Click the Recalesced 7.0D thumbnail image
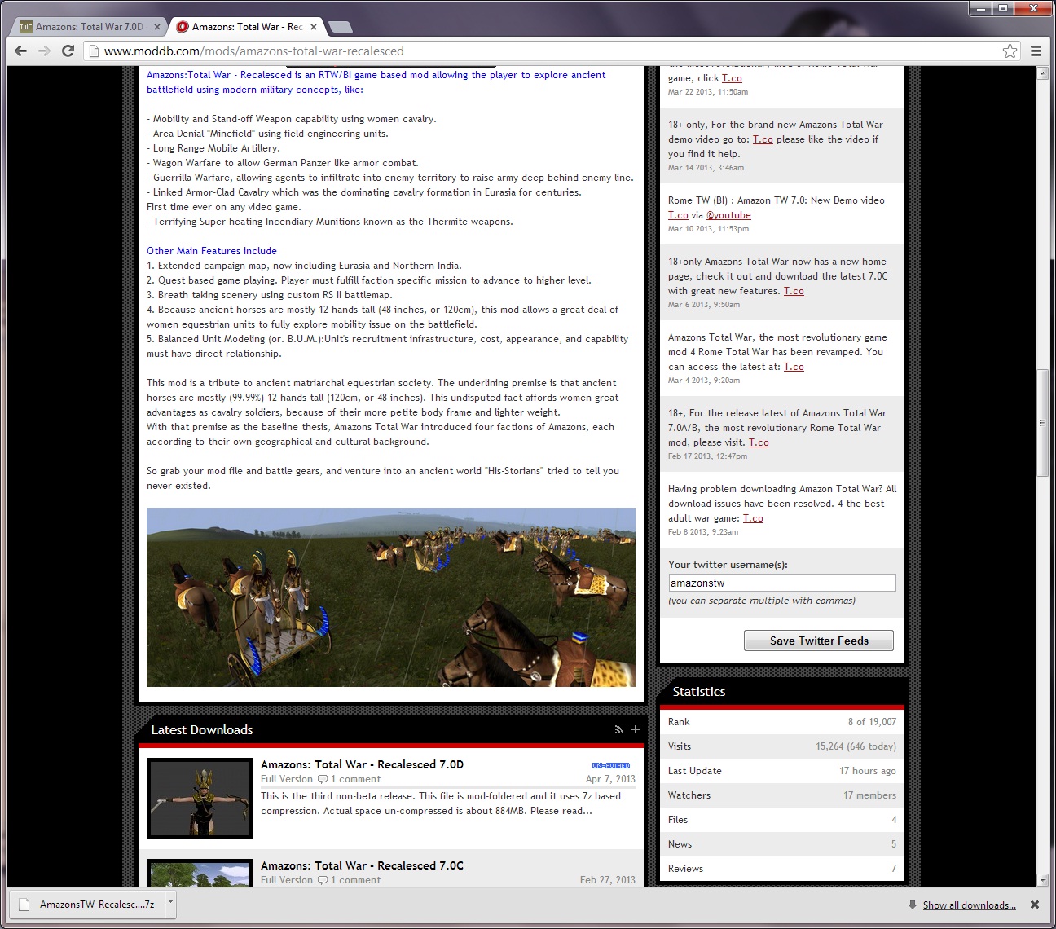Screen dimensions: 1056x929 tap(200, 799)
